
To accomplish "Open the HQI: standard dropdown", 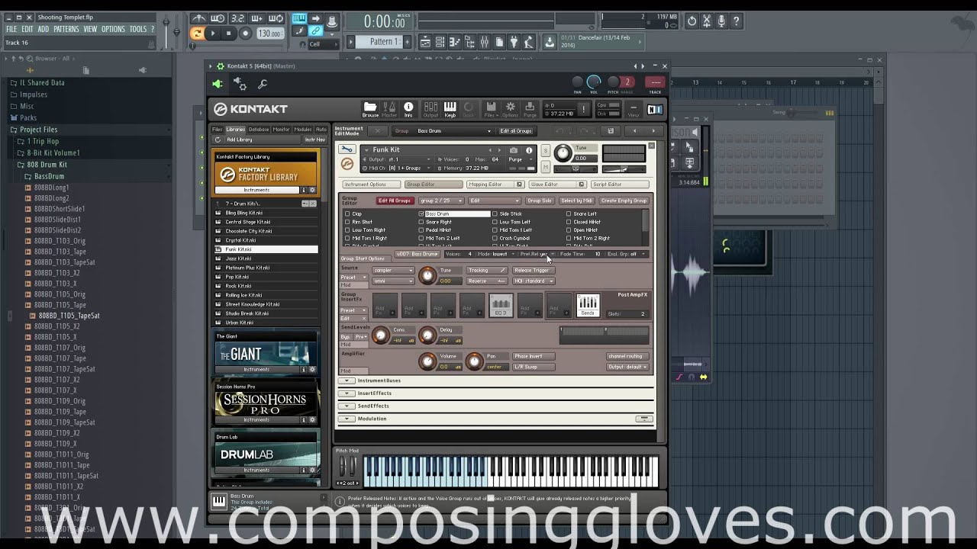I will [x=534, y=281].
